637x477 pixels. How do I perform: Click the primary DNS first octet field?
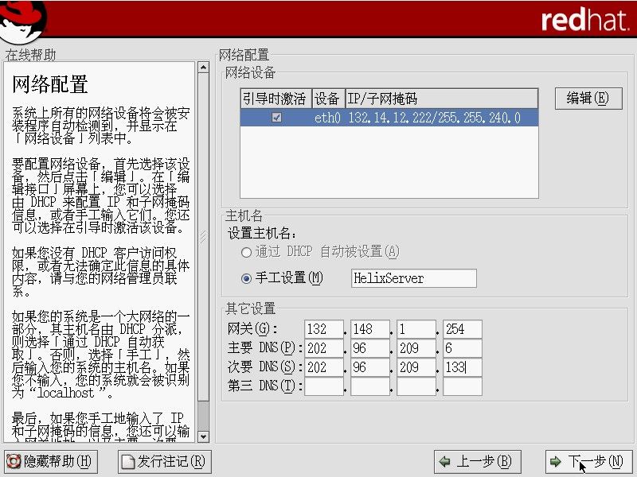tap(322, 348)
